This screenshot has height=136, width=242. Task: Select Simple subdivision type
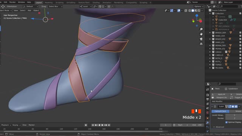tap(236, 111)
